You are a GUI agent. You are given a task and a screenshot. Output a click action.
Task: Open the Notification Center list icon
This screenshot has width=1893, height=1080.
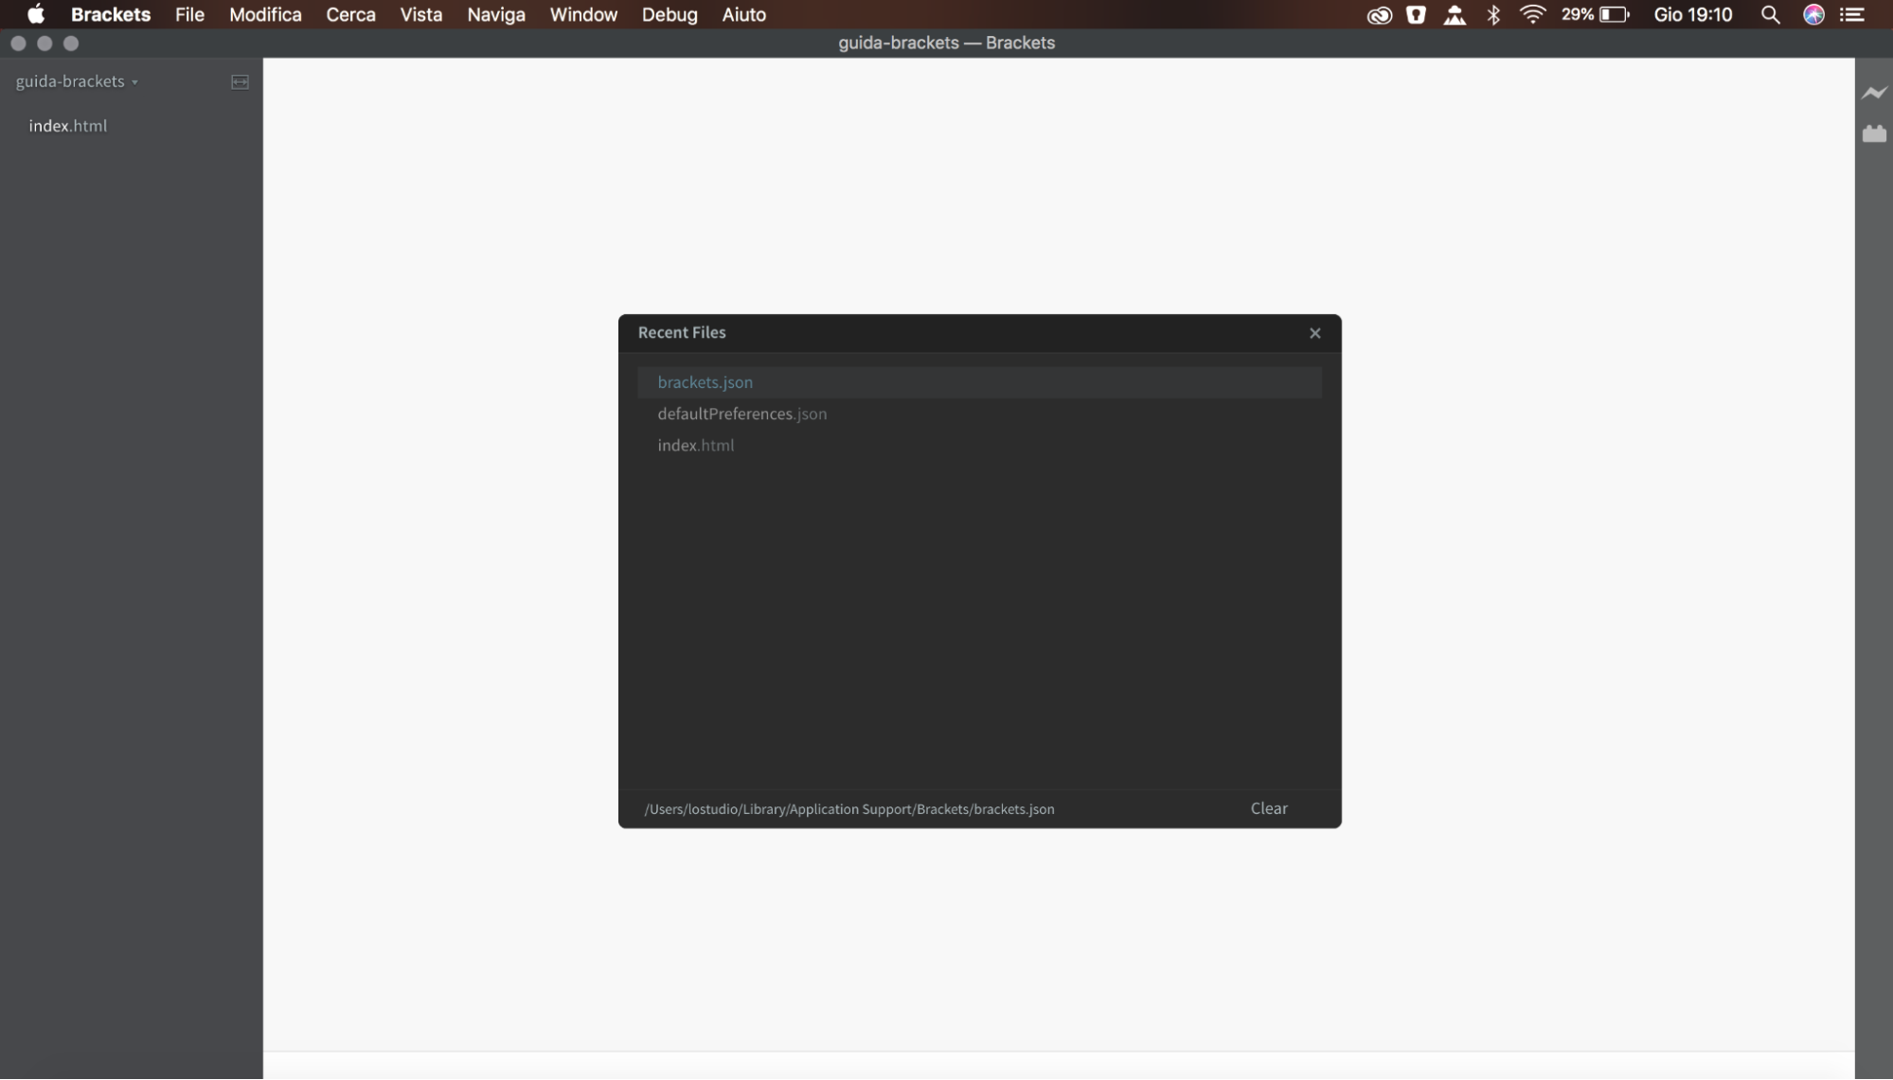1852,15
